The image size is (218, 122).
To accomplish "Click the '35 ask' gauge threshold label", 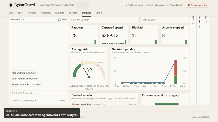I will 81,61.
